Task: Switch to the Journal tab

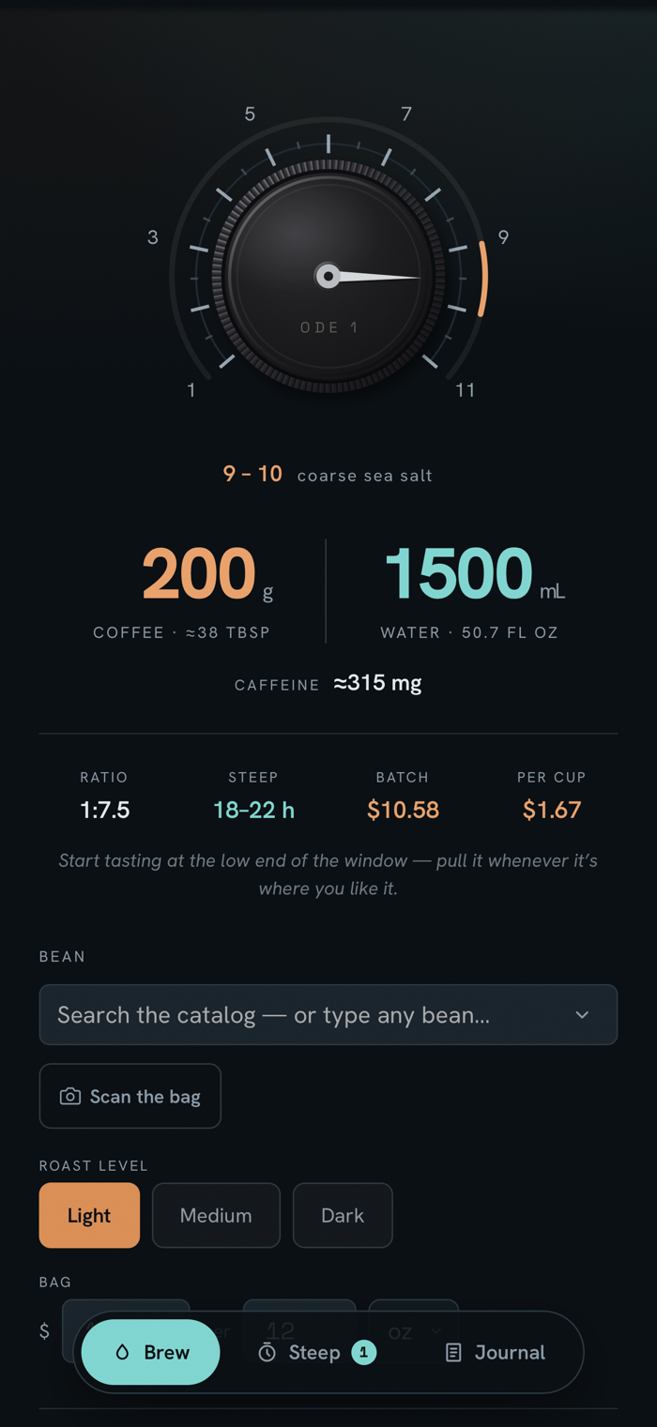Action: coord(496,1352)
